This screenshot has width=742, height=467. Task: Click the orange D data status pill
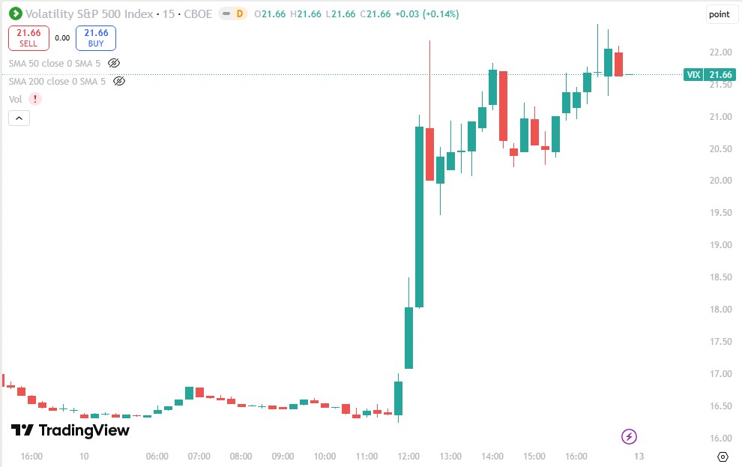(x=238, y=13)
